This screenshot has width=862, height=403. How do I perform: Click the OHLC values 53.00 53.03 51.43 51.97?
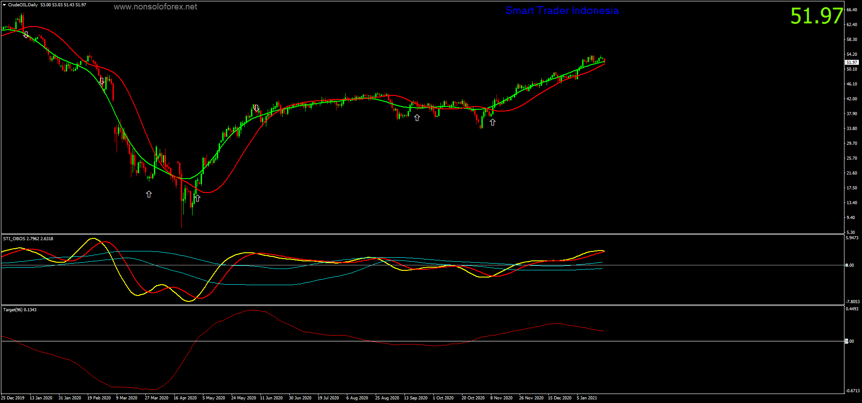63,5
